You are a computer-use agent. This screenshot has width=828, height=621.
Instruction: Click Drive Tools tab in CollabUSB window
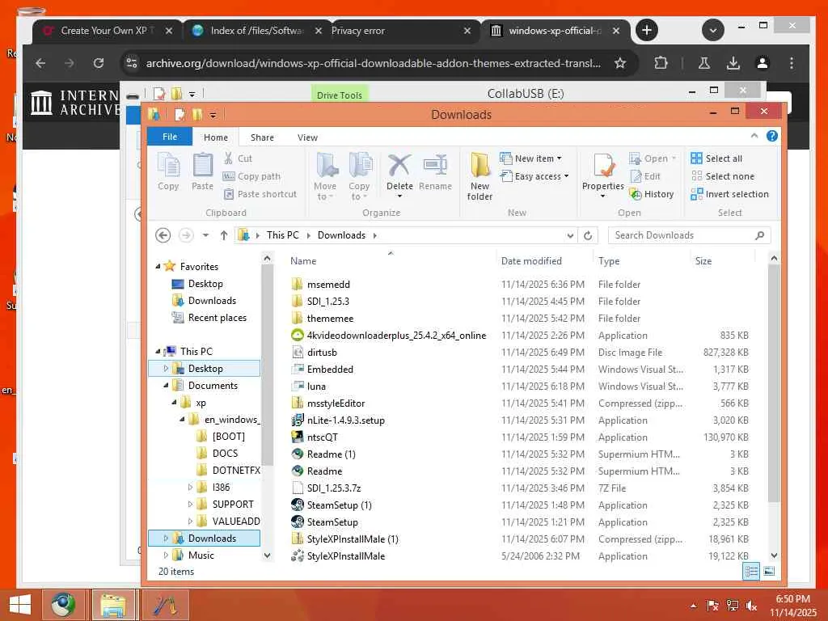tap(340, 94)
